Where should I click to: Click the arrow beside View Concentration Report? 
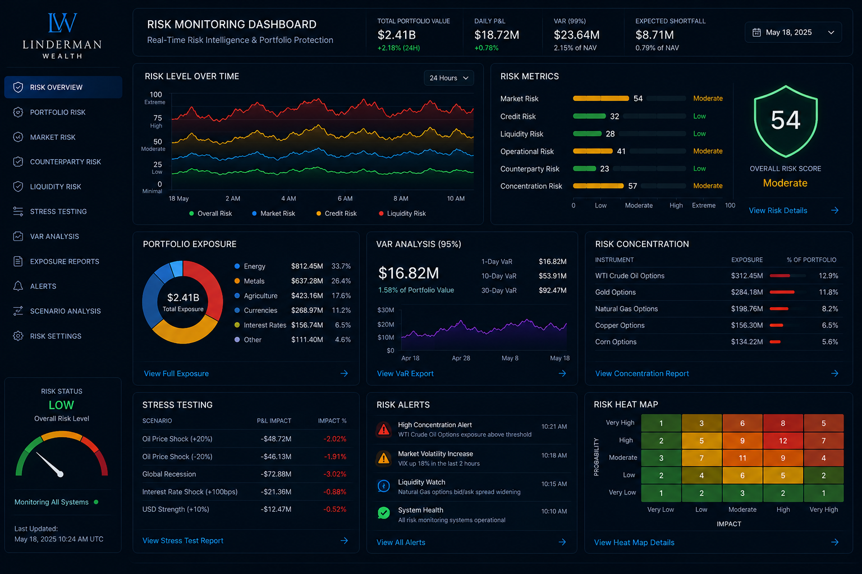[835, 373]
